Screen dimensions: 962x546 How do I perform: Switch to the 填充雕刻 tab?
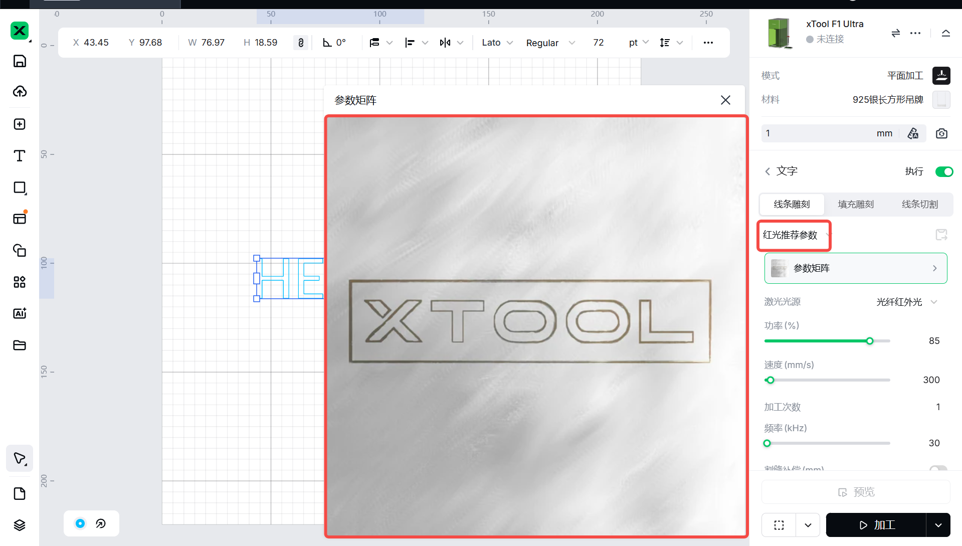tap(856, 204)
